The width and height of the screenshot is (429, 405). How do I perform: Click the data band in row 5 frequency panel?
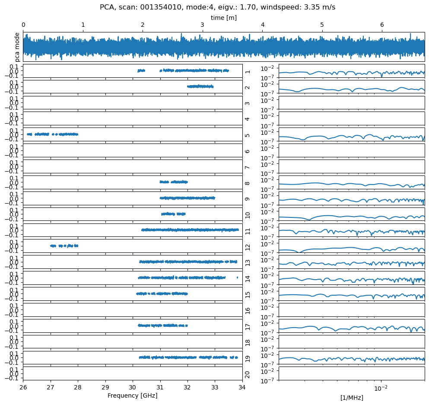coord(52,134)
